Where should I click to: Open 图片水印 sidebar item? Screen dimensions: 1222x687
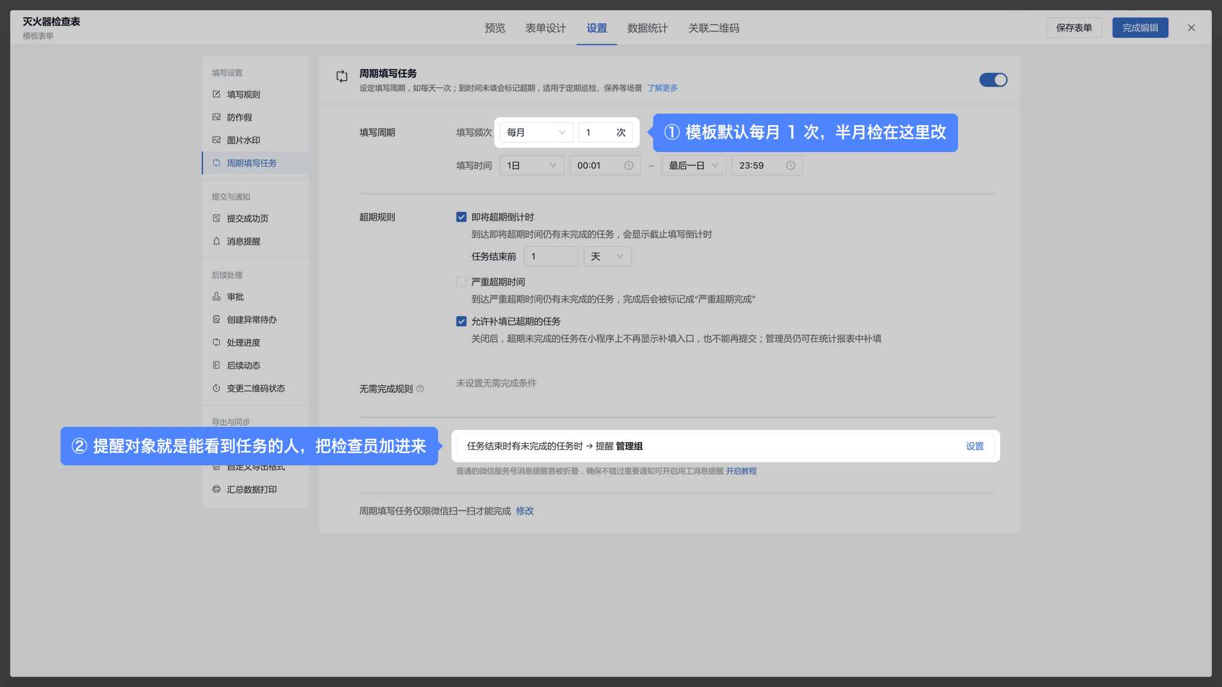coord(255,140)
